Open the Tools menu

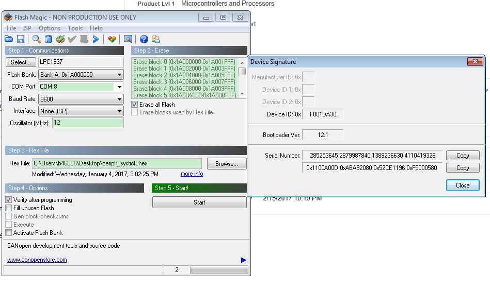[x=75, y=28]
